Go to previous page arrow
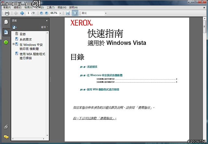Screen dimensions: 208x144 tap(16, 13)
